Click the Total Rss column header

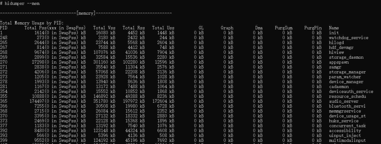click(x=134, y=28)
